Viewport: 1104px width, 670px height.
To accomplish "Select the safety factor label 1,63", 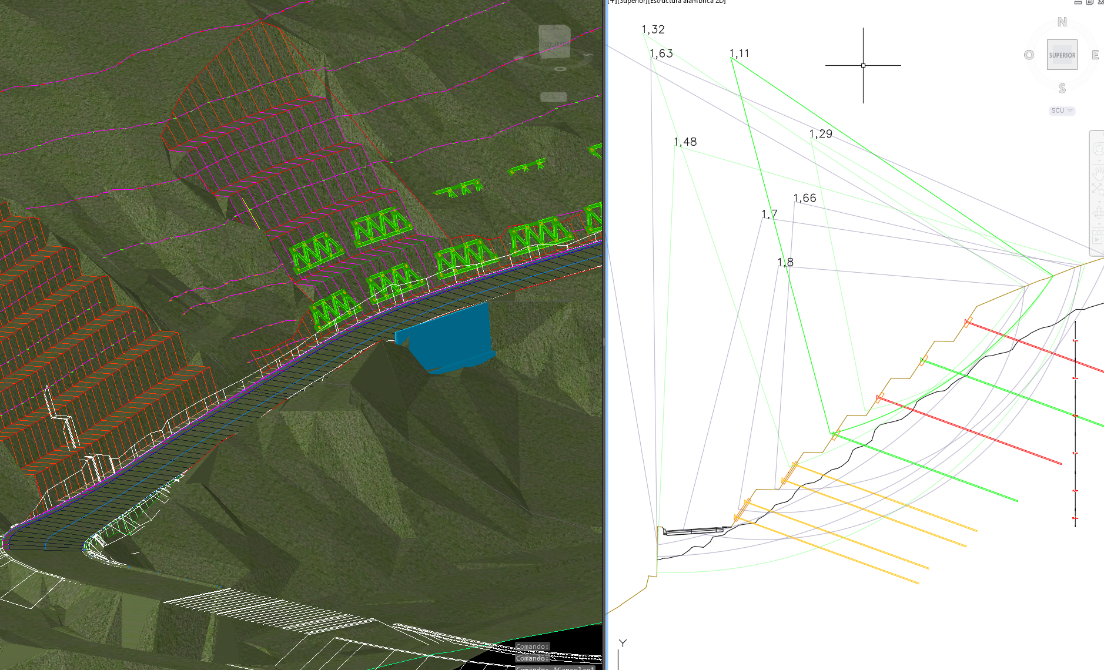I will pos(661,53).
